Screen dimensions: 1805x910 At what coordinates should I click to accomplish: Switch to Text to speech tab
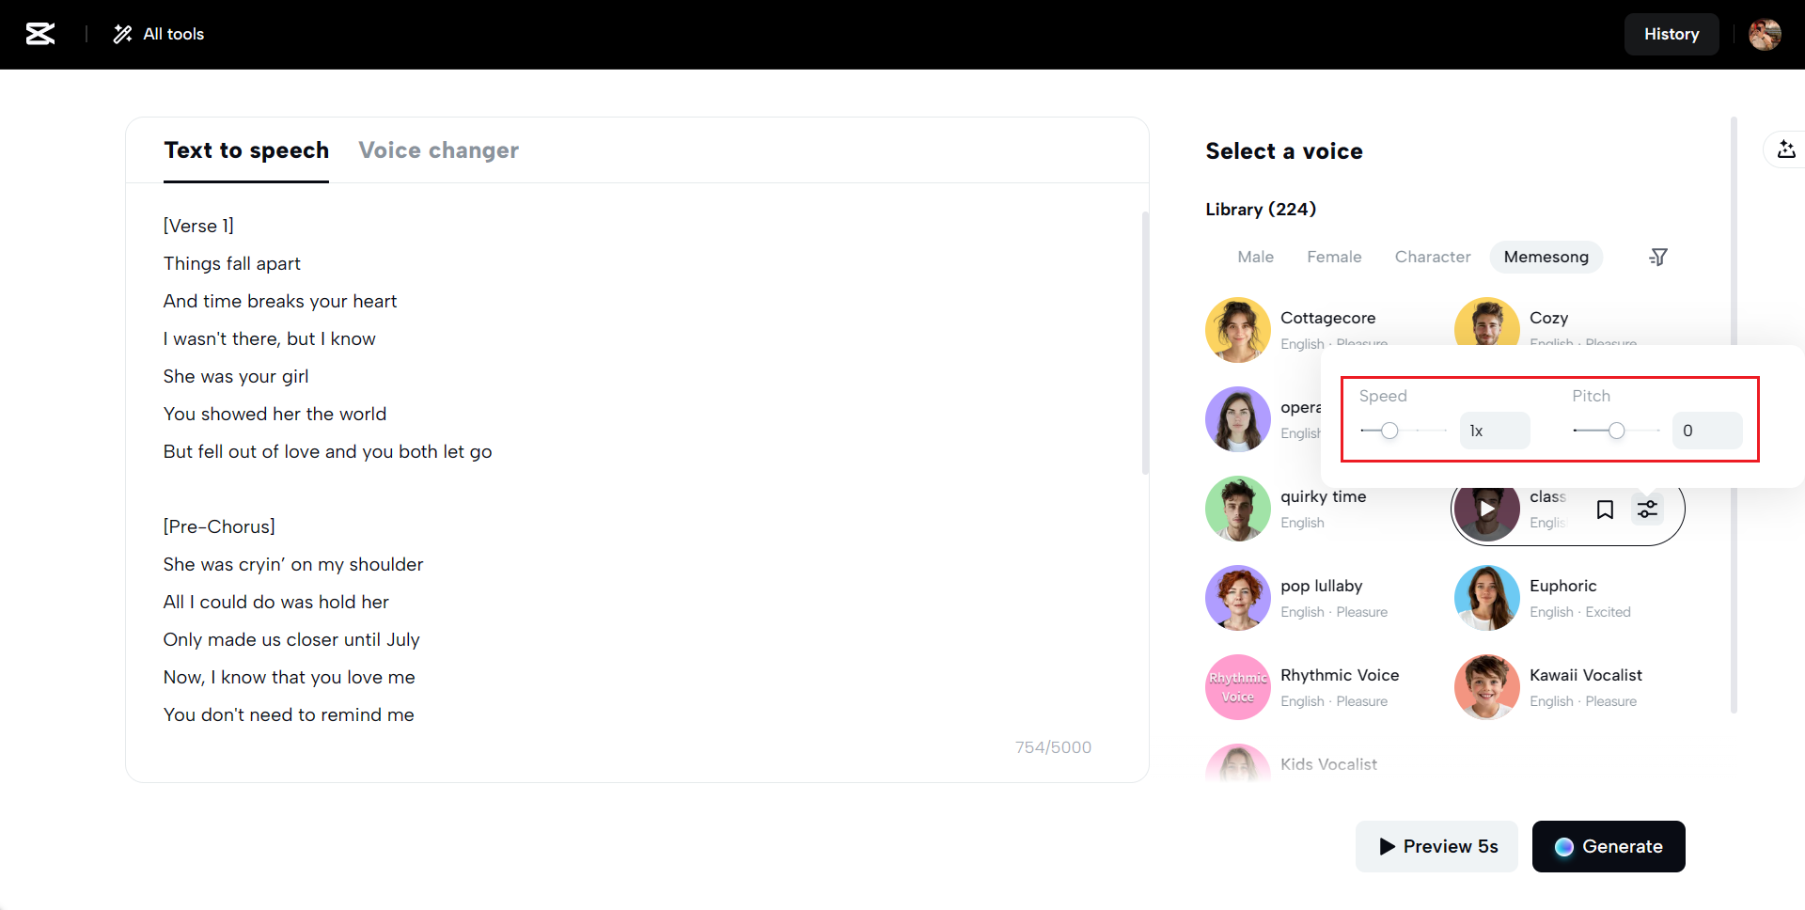tap(246, 150)
